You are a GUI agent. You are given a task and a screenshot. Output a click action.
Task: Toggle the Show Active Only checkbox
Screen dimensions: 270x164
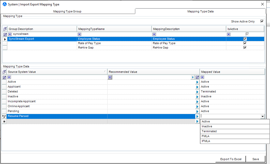point(262,21)
